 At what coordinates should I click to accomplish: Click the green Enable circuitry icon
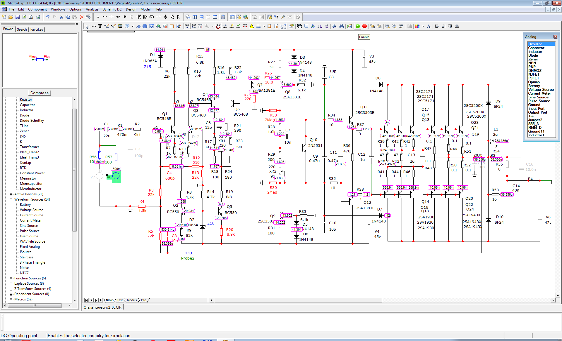(358, 26)
